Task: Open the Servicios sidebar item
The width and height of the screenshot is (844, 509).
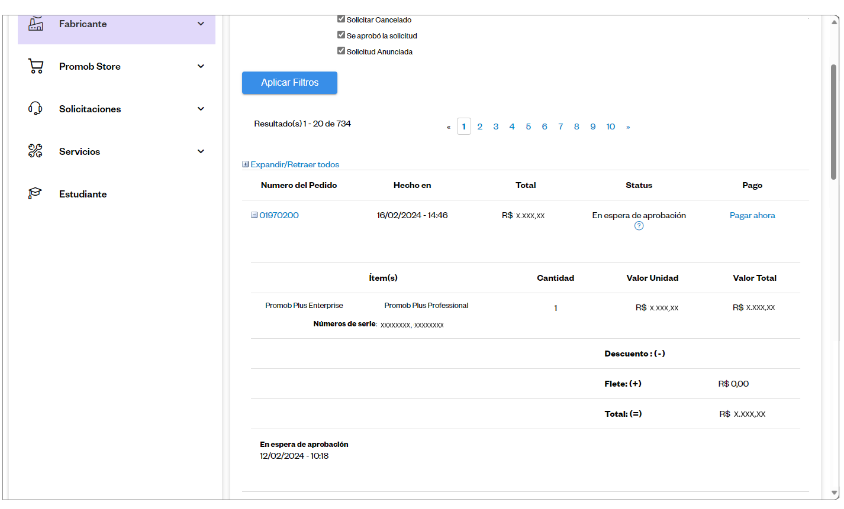Action: pyautogui.click(x=117, y=151)
